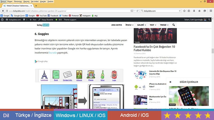Bookmark this page with the star icon

[184, 11]
